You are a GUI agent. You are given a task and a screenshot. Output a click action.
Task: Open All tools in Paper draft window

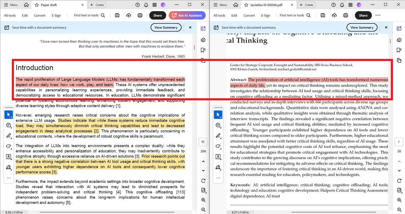click(x=10, y=15)
